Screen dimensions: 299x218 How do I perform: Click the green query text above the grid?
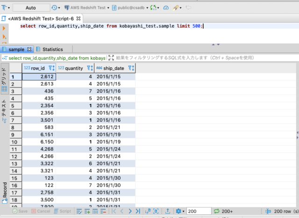[57, 58]
